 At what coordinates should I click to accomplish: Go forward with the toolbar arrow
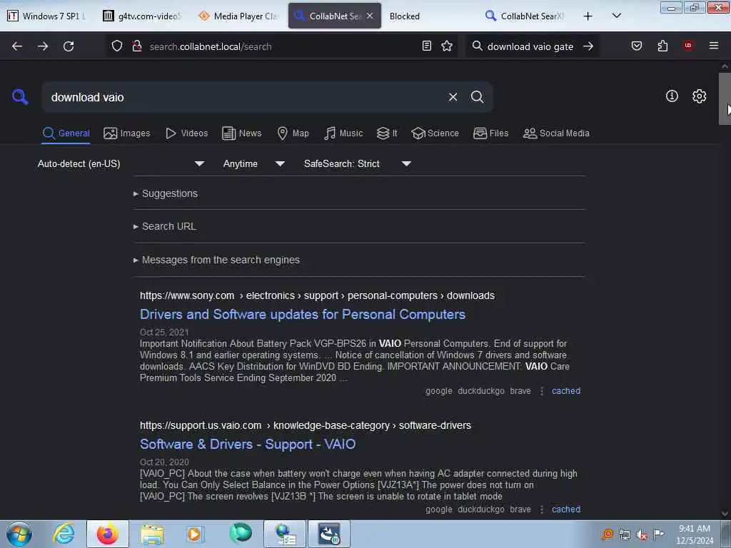(43, 46)
